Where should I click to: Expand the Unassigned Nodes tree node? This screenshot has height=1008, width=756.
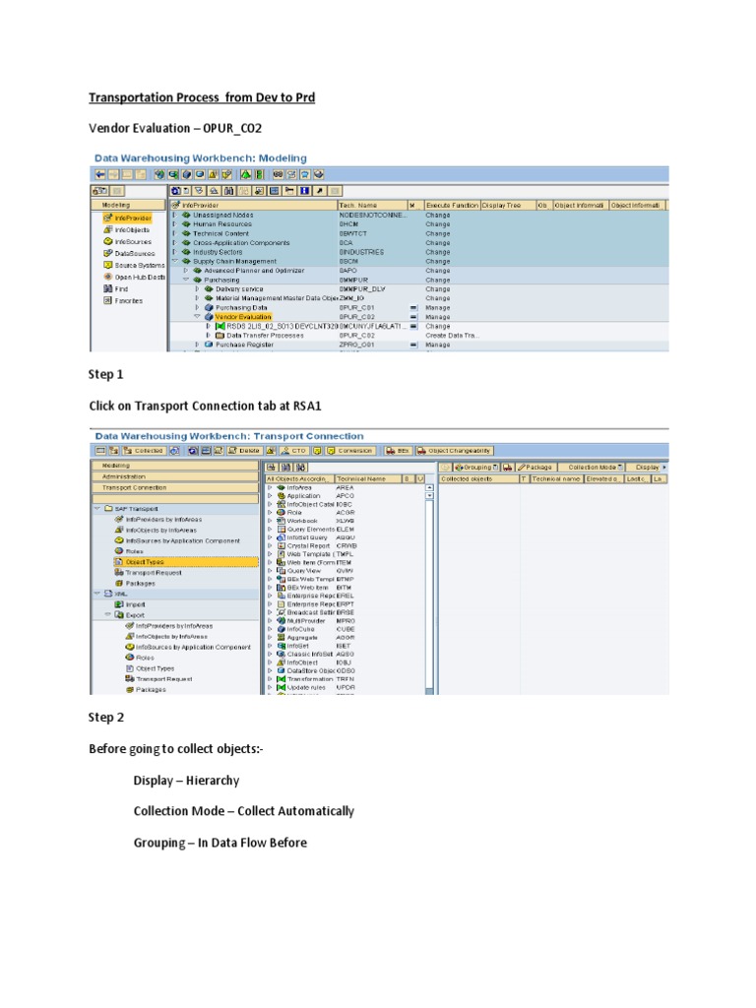click(175, 215)
